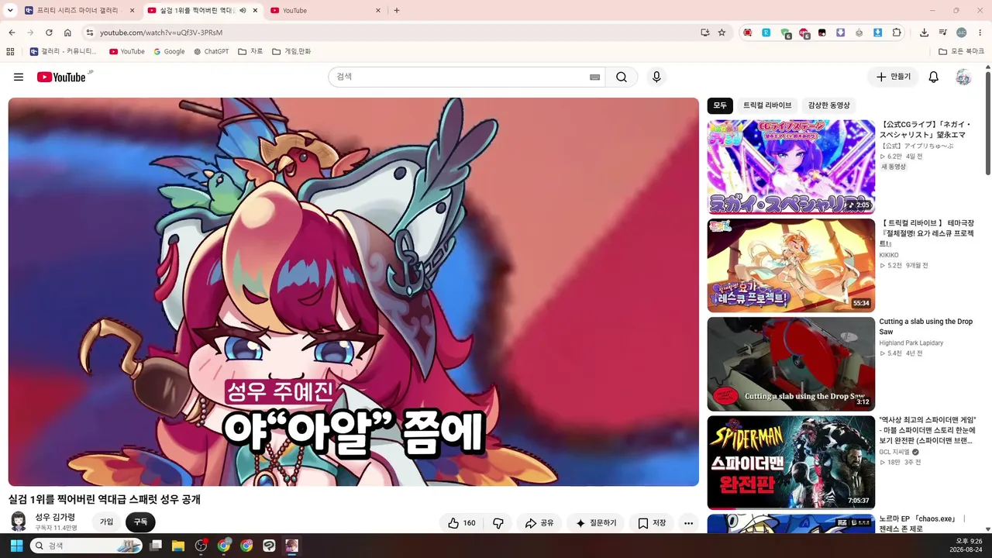992x558 pixels.
Task: Click the on-screen keyboard icon in search box
Action: point(594,77)
